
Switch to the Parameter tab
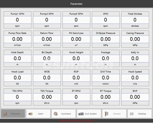click(13, 114)
